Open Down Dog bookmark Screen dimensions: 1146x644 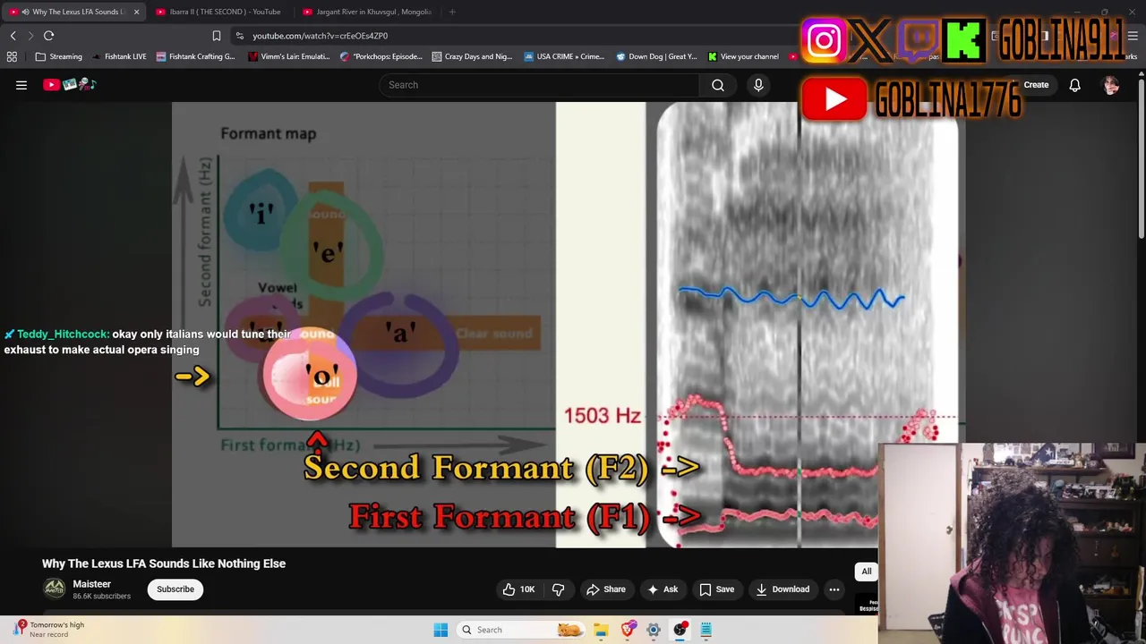point(656,56)
